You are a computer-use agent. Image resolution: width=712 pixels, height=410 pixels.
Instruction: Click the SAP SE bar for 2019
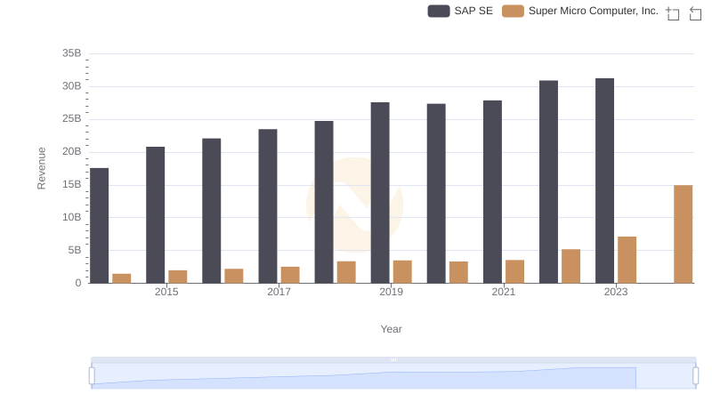pos(380,193)
